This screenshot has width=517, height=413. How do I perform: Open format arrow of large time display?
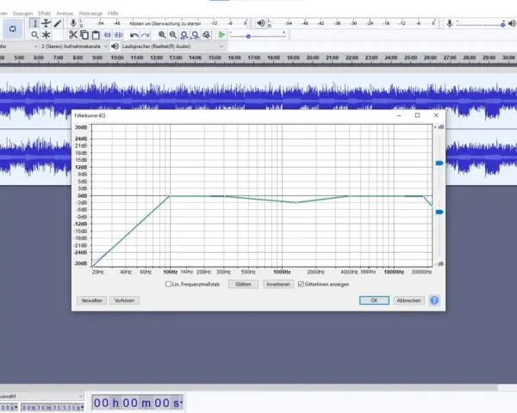tap(181, 403)
